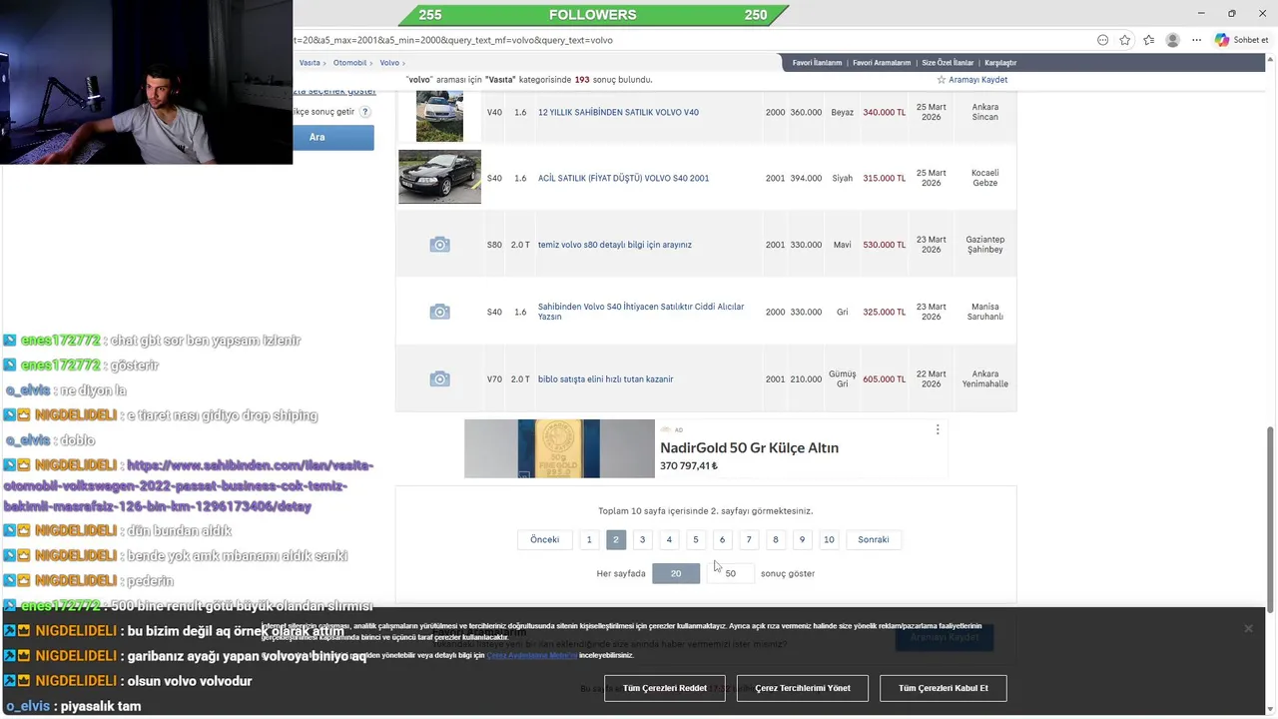Screen dimensions: 1278x719
Task: Go to results page 8
Action: click(x=775, y=539)
